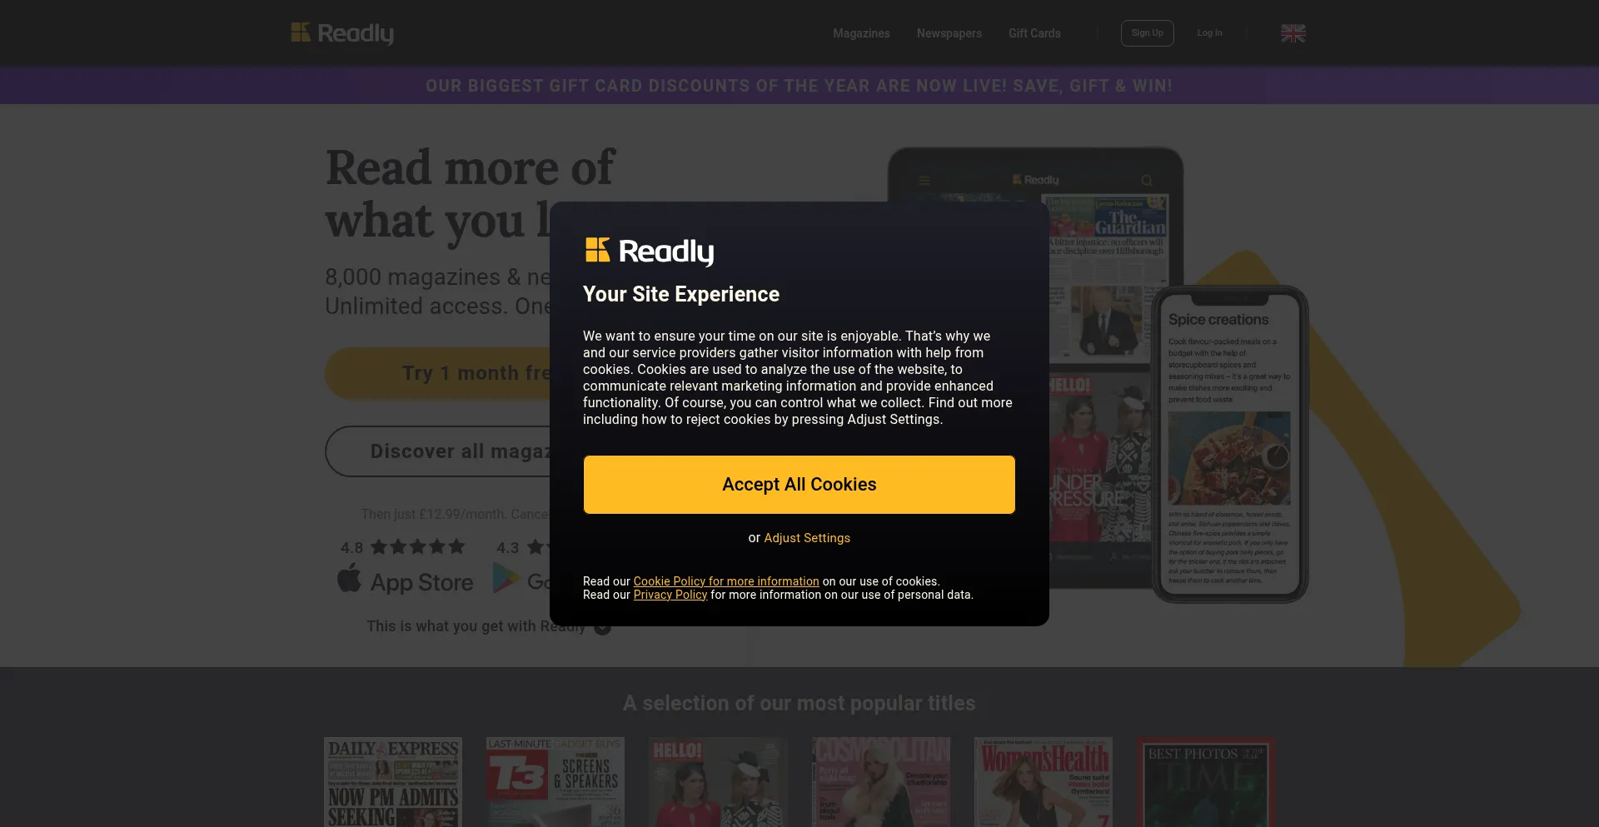Expand 'This is what you get' chevron
This screenshot has width=1599, height=827.
[x=603, y=627]
